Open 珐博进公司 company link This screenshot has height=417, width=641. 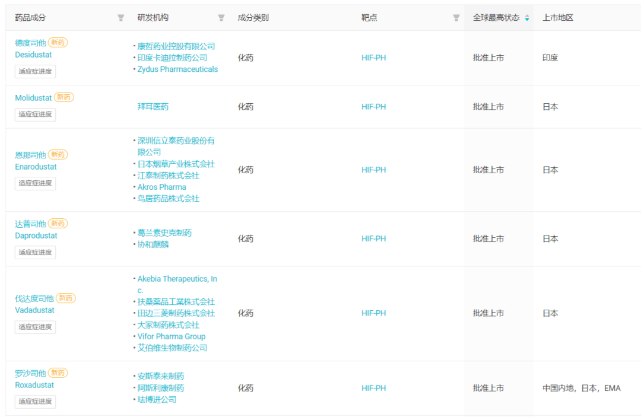(157, 399)
